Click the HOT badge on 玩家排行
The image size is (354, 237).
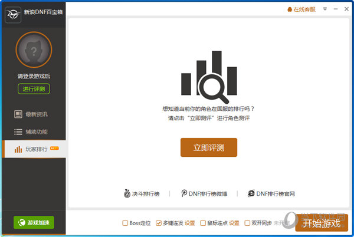pos(54,148)
